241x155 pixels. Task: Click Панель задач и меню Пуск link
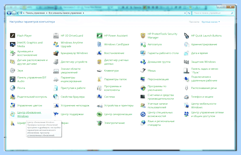204,70
